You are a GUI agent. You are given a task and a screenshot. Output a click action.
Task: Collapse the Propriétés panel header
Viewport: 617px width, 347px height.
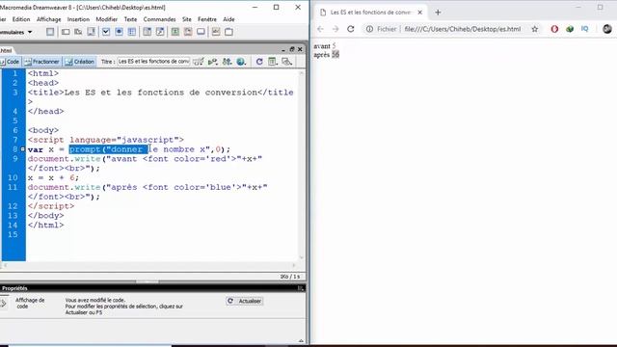coord(14,288)
